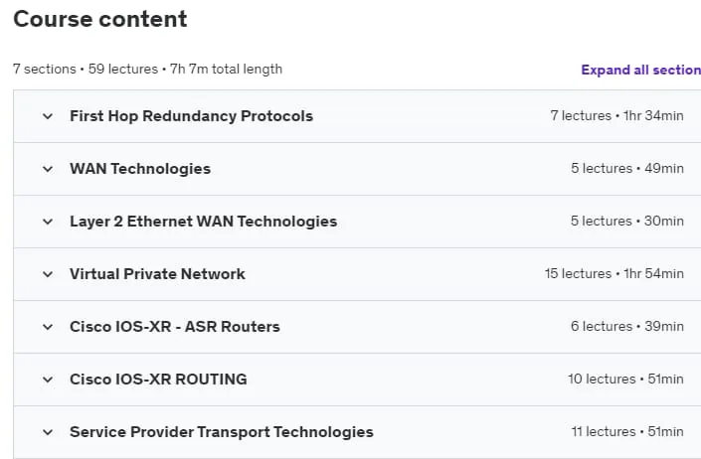The image size is (701, 459).
Task: Open Service Provider Transport Technologies title
Action: coord(222,432)
